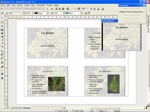Screen dimensions: 150x112
Task: Expand the Blau 7 fill color dropdown
Action: 81,13
